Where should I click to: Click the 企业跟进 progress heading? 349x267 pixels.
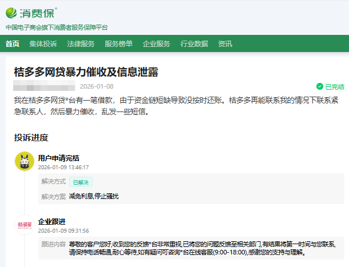point(51,221)
